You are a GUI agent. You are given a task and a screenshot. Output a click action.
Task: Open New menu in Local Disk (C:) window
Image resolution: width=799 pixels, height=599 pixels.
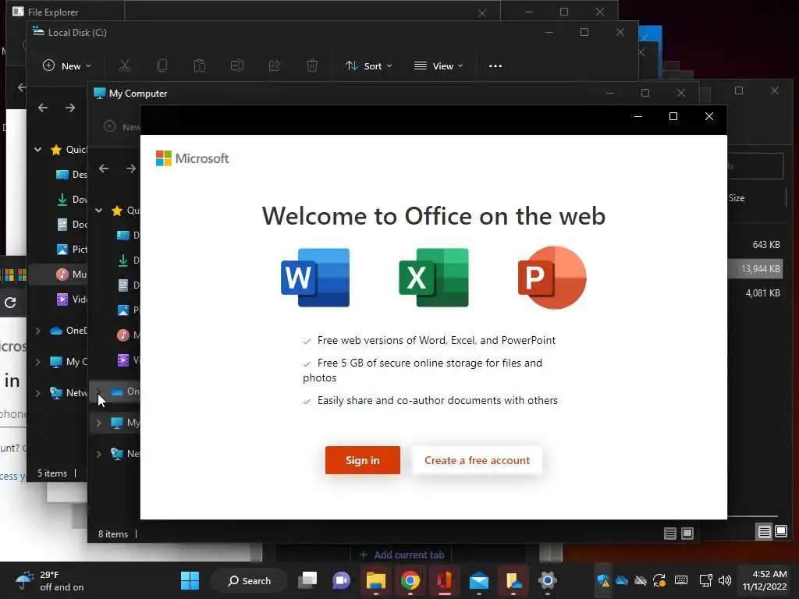pyautogui.click(x=67, y=66)
